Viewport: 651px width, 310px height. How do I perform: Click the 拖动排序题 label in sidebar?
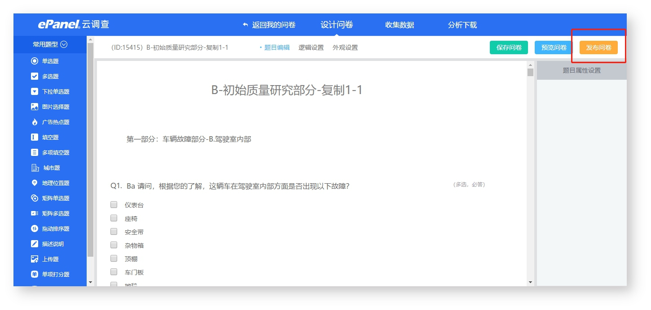tap(56, 228)
